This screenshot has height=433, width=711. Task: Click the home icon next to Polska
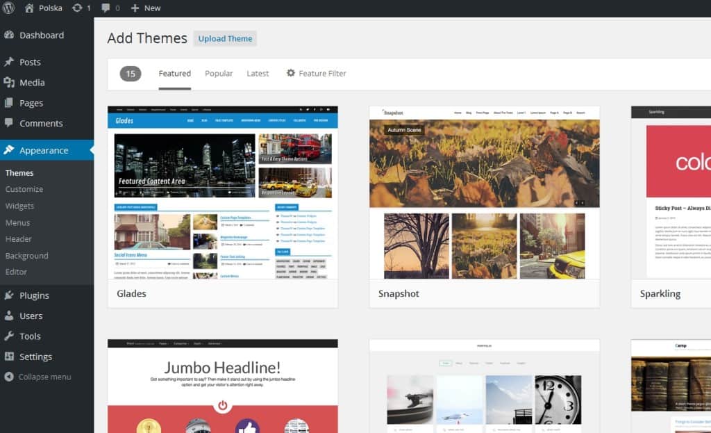pyautogui.click(x=29, y=8)
